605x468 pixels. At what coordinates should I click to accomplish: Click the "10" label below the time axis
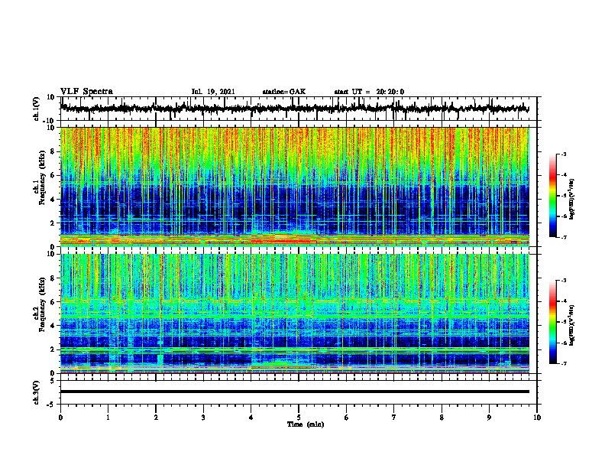pyautogui.click(x=537, y=418)
